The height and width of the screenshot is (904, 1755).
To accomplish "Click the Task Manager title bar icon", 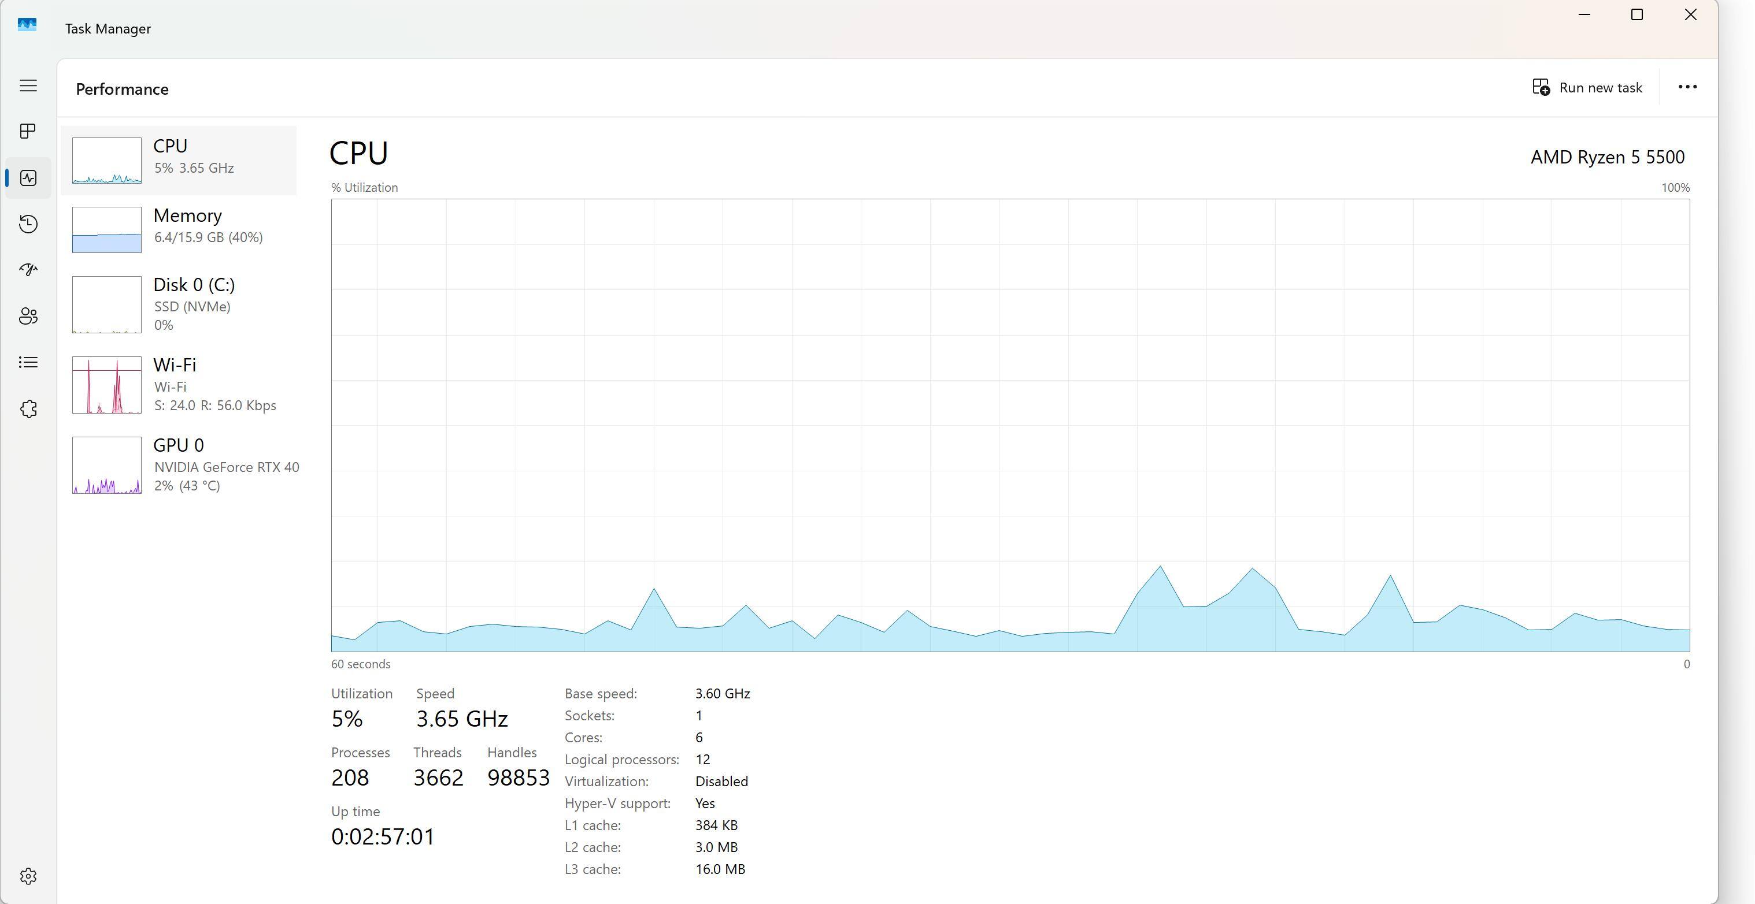I will click(x=27, y=25).
